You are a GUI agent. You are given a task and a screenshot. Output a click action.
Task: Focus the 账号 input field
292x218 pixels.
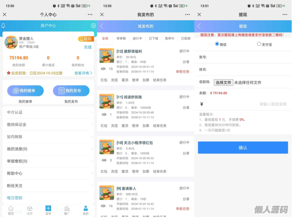tap(243, 57)
